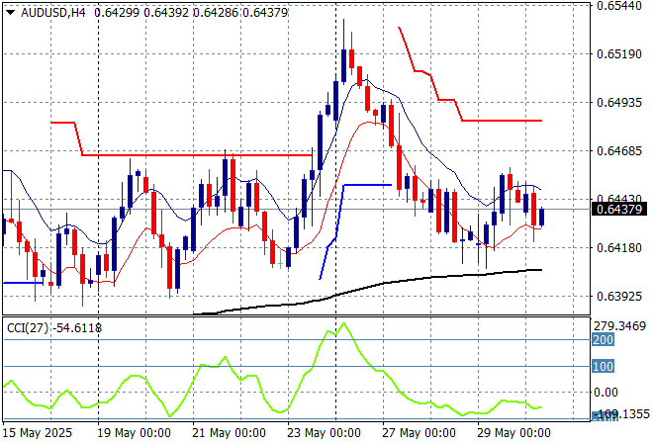Click the CCI 100 level marker
This screenshot has width=653, height=445.
[x=604, y=367]
